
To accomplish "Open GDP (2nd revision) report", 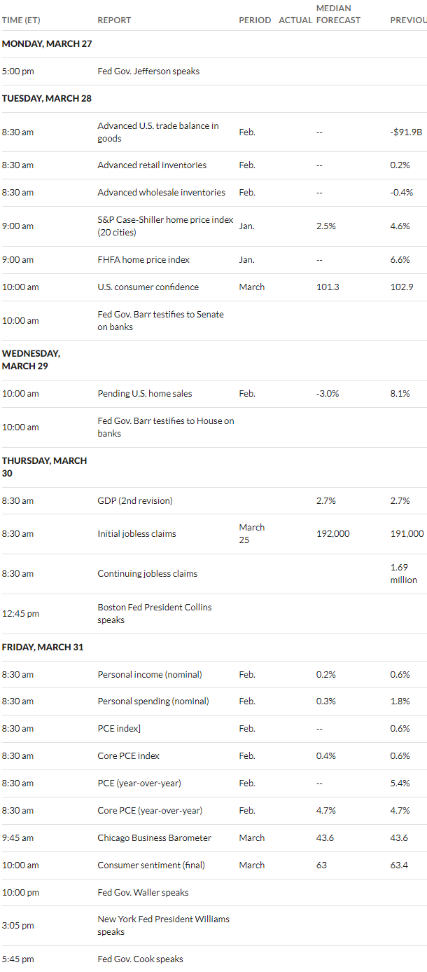I will [x=135, y=501].
